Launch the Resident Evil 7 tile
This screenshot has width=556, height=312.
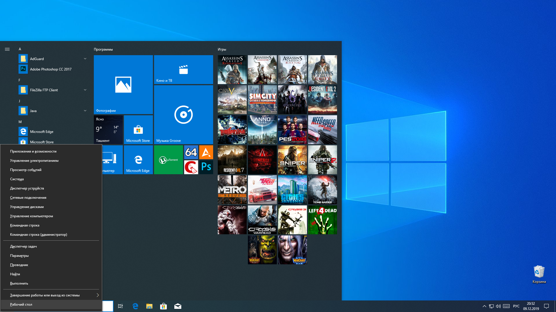(232, 160)
